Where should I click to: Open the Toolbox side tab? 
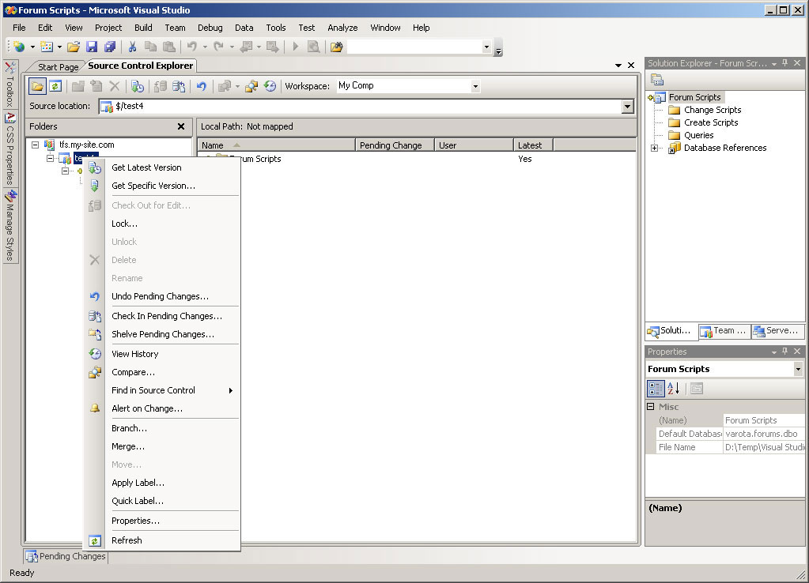coord(9,84)
